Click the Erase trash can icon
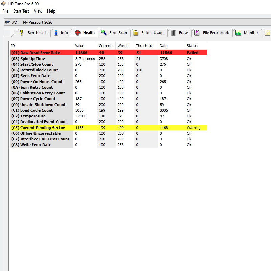The height and width of the screenshot is (271, 271). (173, 33)
